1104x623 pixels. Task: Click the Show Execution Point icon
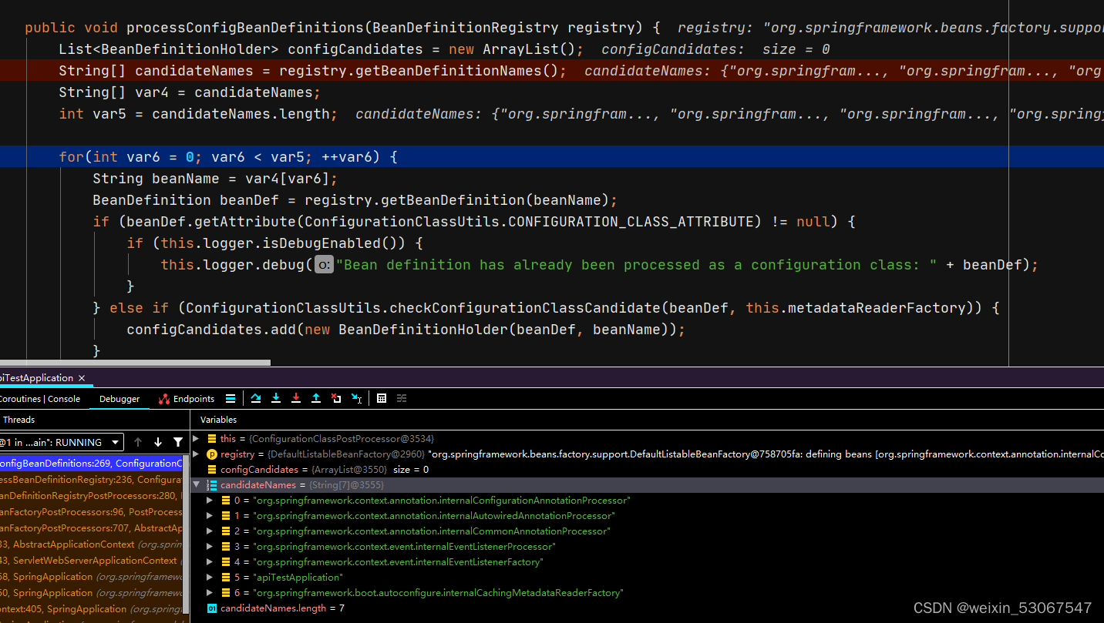click(231, 398)
